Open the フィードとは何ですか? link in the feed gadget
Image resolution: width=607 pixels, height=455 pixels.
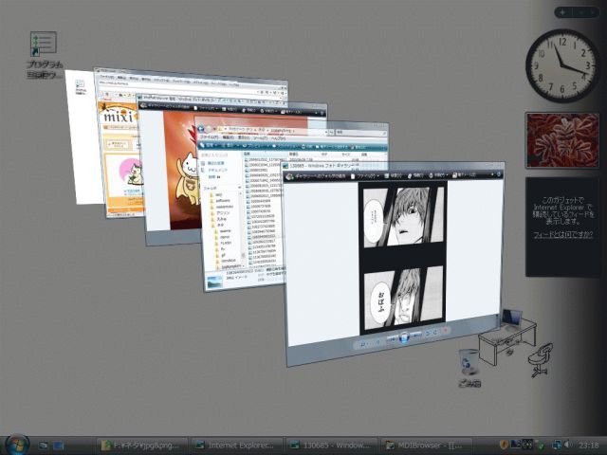pos(562,234)
